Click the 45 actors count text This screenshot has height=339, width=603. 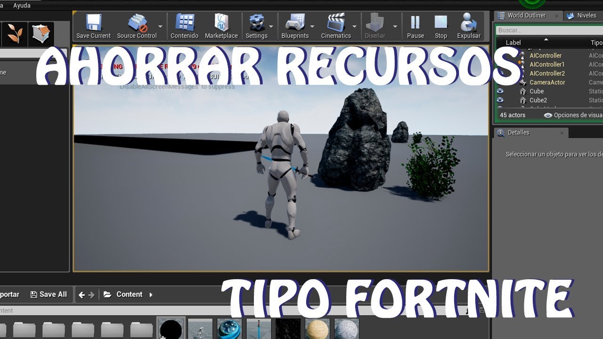tap(513, 115)
